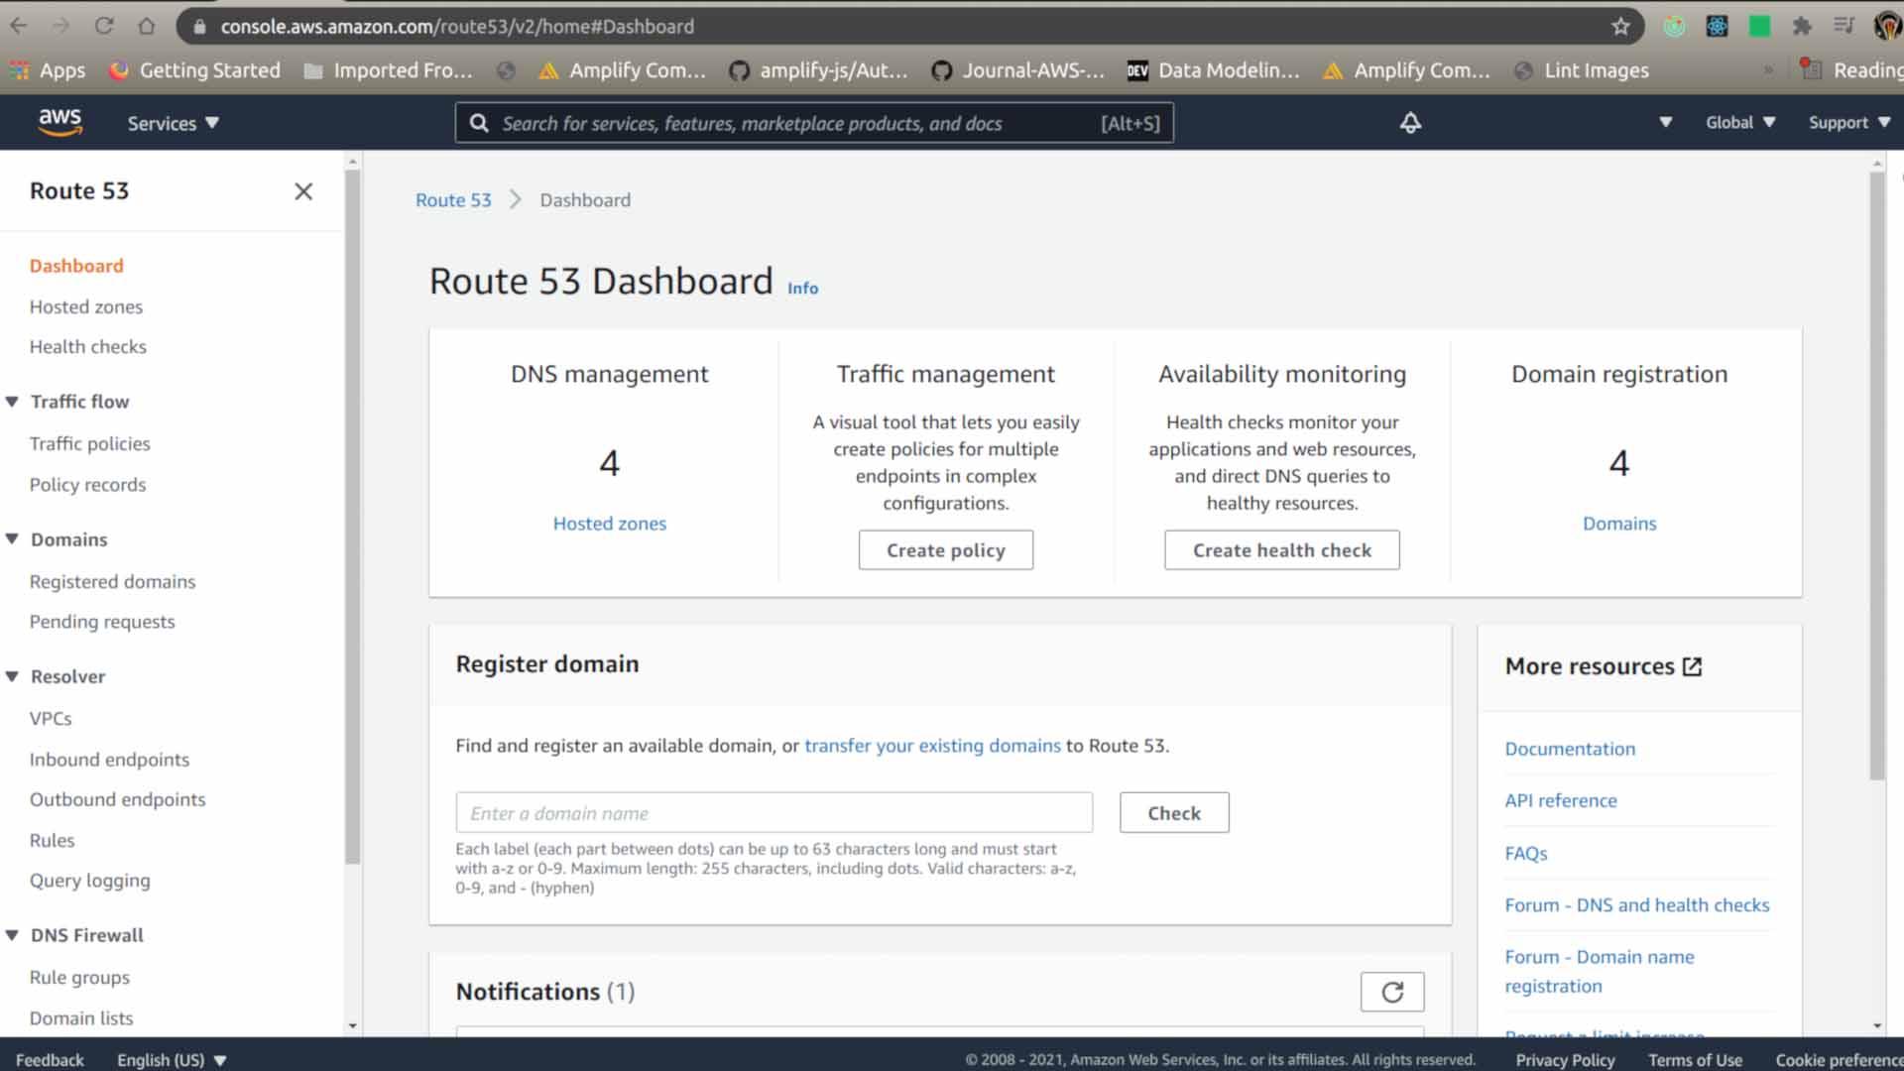Open Resolver Rules page
The image size is (1904, 1071).
[x=52, y=841]
